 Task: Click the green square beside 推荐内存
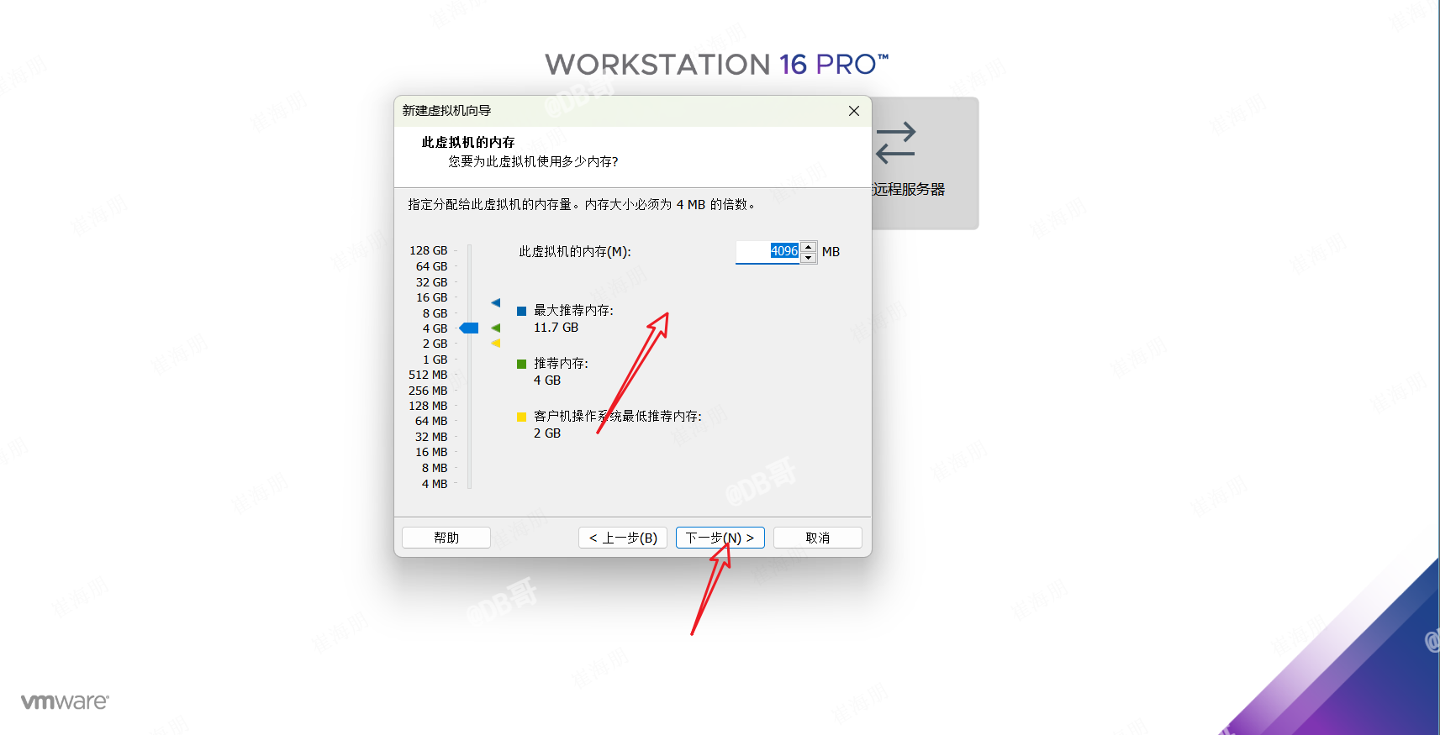(x=521, y=364)
